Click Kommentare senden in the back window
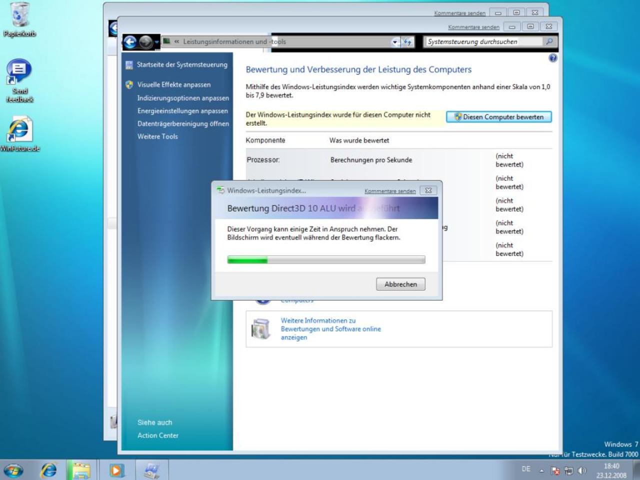The height and width of the screenshot is (480, 640). pos(459,13)
